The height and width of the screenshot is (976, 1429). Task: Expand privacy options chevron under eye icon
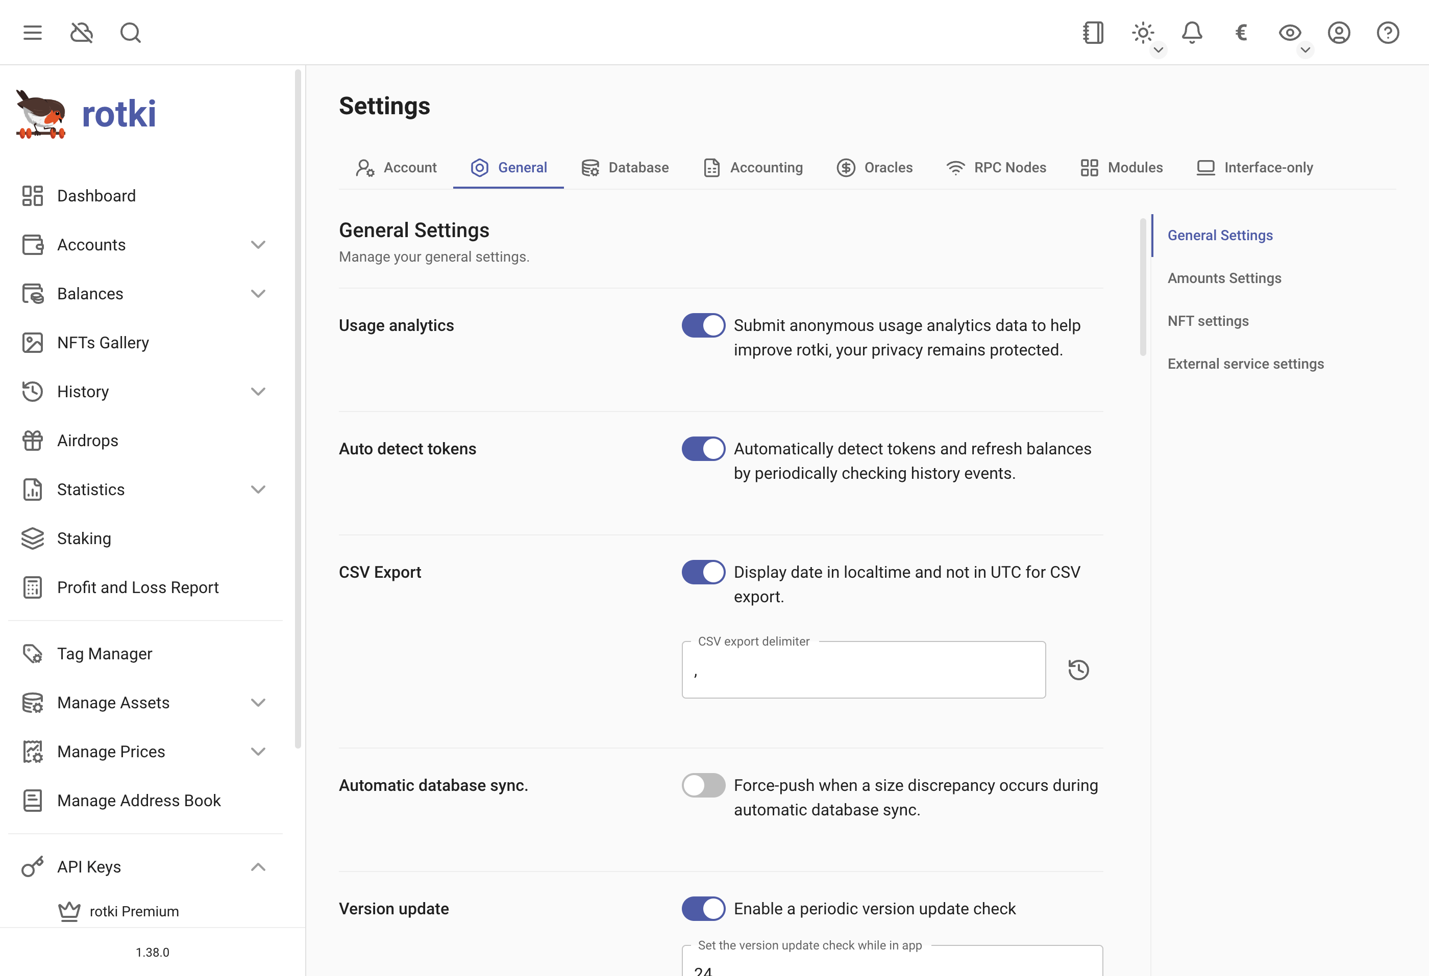coord(1305,50)
